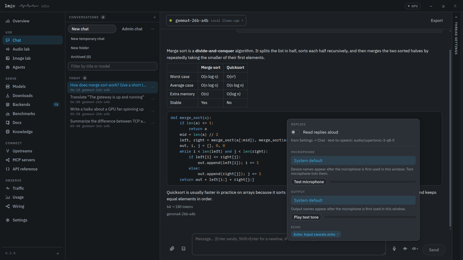Collapse the left sidebar
This screenshot has width=463, height=260.
(x=58, y=253)
